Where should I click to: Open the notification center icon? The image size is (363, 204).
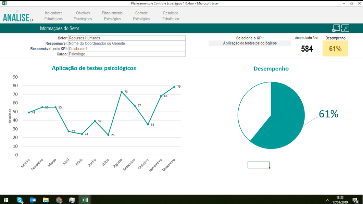click(x=355, y=200)
